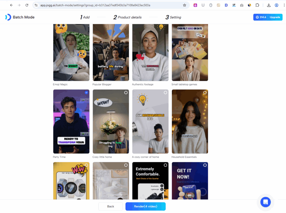The image size is (286, 213).
Task: Reload the page
Action: click(27, 5)
